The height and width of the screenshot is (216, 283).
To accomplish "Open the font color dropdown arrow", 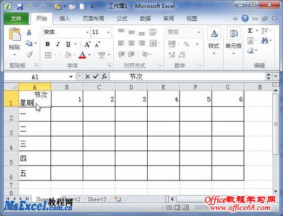I will tap(89, 55).
